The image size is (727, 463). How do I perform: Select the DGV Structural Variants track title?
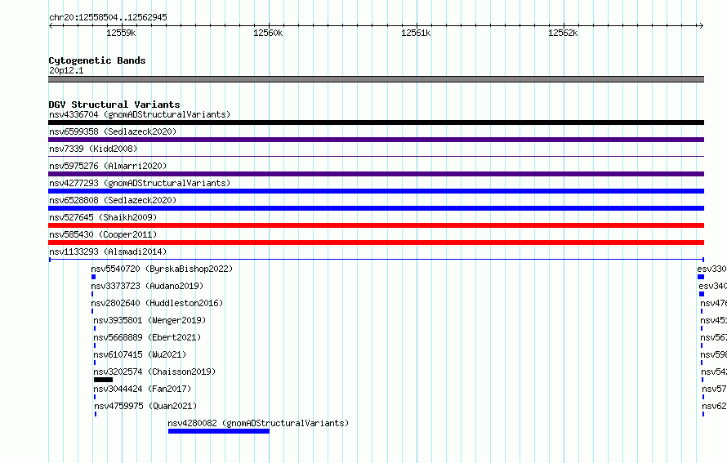114,105
